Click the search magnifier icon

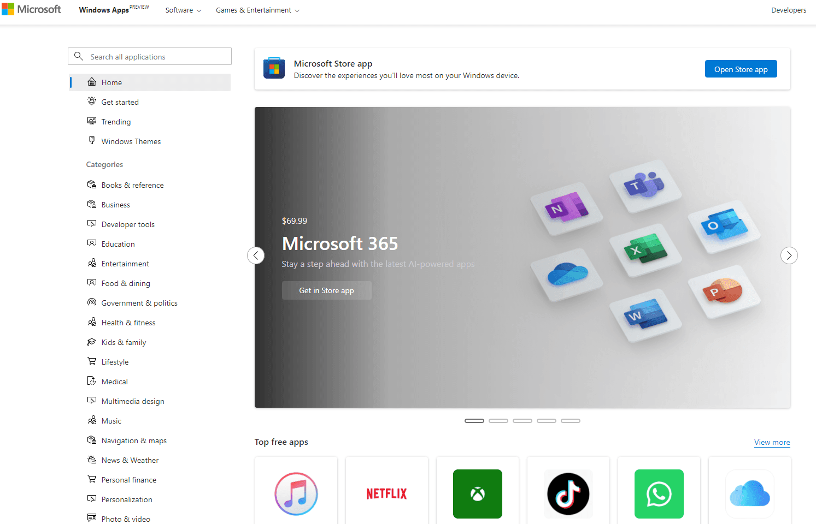point(79,56)
